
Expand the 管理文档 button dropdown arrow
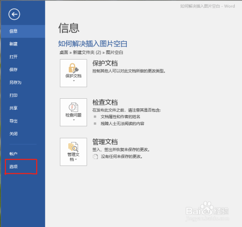click(x=76, y=159)
